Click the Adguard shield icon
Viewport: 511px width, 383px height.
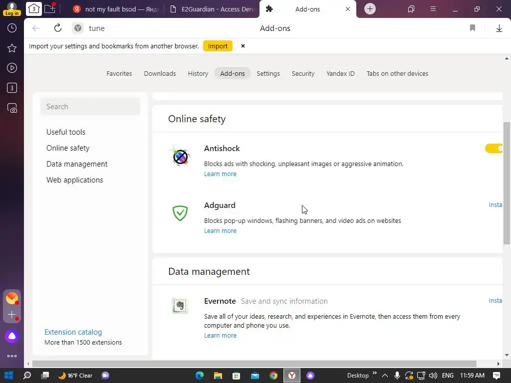tap(180, 213)
